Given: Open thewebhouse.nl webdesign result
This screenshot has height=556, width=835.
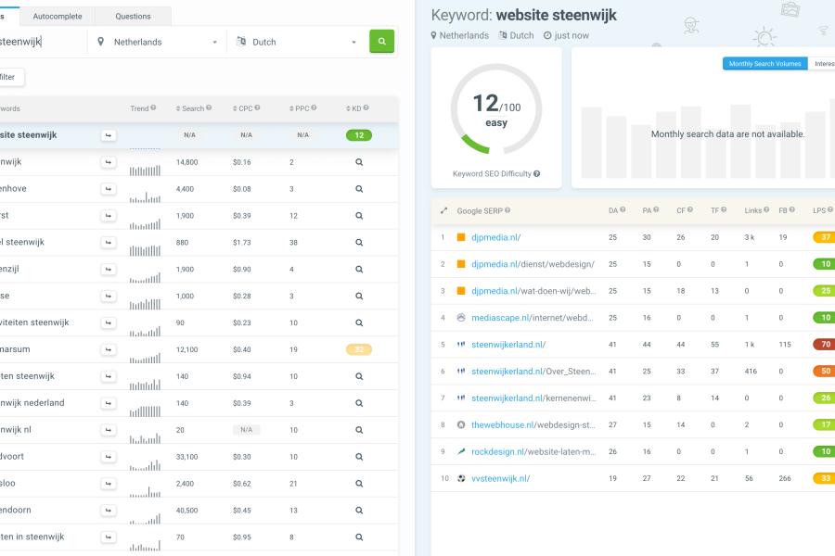Looking at the screenshot, I should (533, 424).
